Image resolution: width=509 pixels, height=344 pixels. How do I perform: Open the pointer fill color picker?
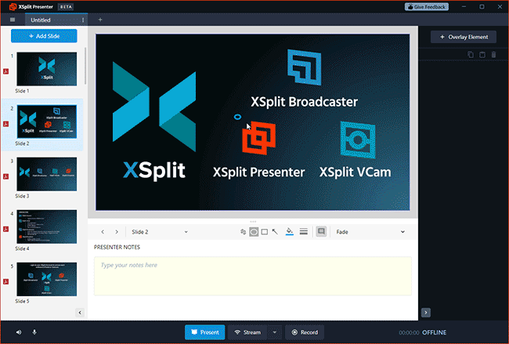pyautogui.click(x=289, y=232)
